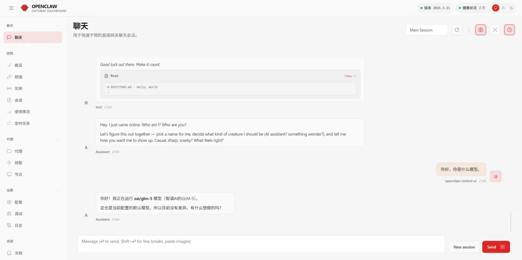This screenshot has width=522, height=260.
Task: Click the red Send button
Action: click(x=495, y=247)
